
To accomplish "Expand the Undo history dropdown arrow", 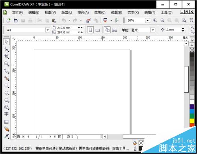I will point(69,20).
